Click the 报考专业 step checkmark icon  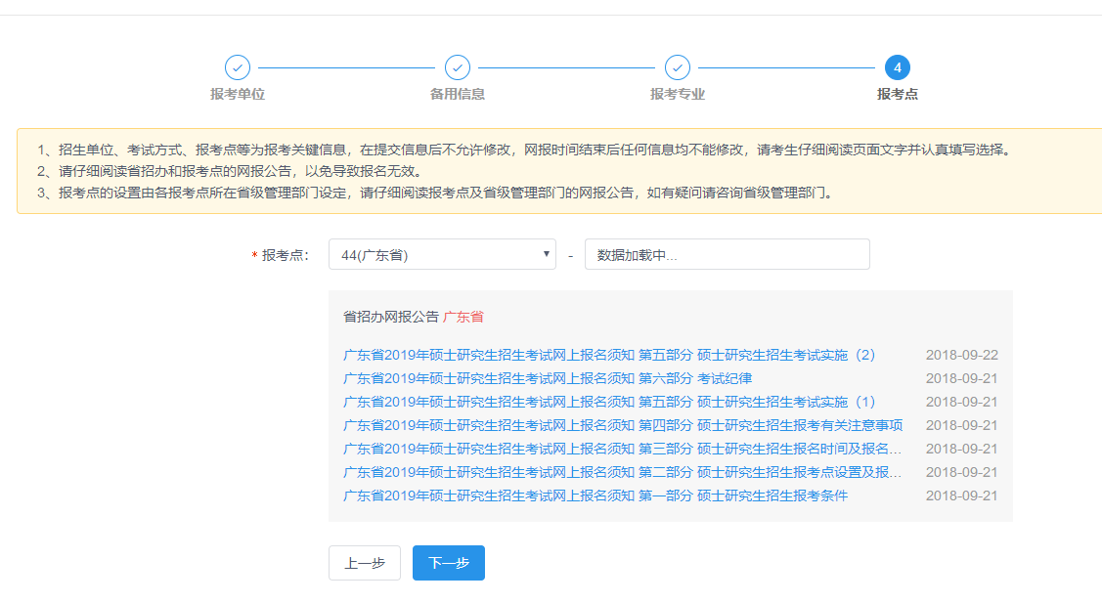[678, 67]
